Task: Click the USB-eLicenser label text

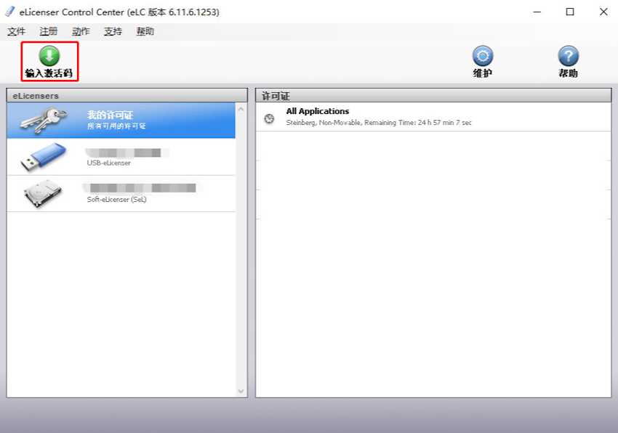Action: tap(109, 163)
